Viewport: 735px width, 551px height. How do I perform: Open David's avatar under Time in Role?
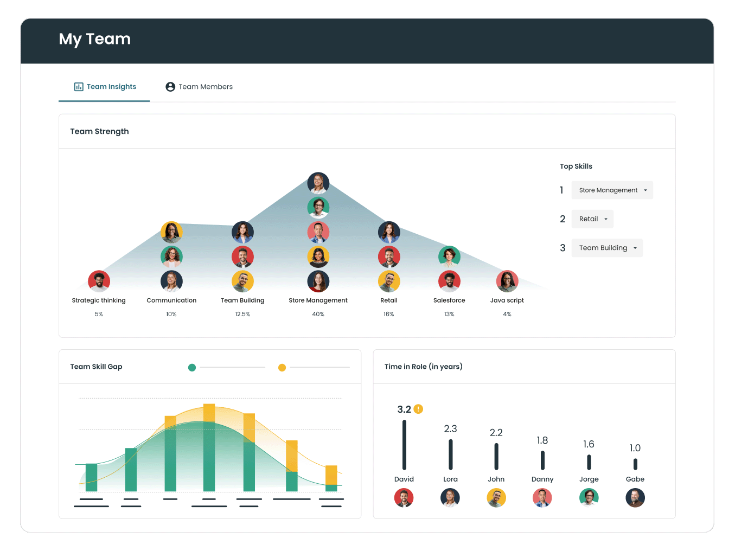[x=404, y=497]
